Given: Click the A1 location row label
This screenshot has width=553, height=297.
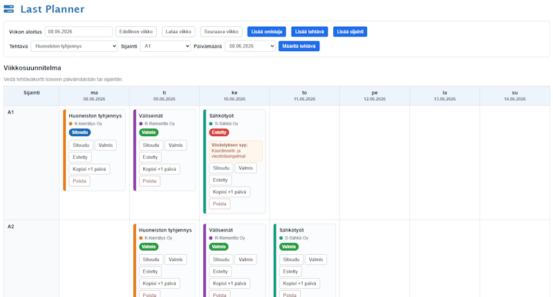Looking at the screenshot, I should click(x=11, y=113).
